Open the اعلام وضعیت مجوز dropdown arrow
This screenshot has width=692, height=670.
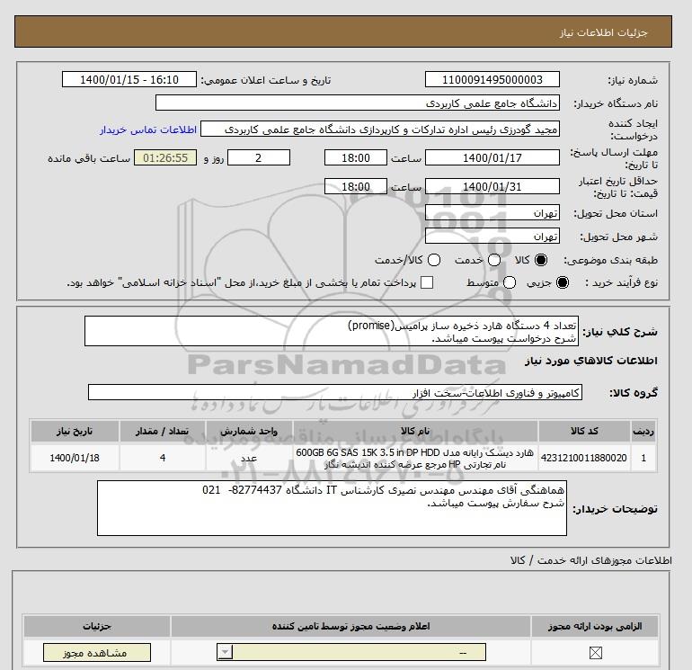coord(225,652)
